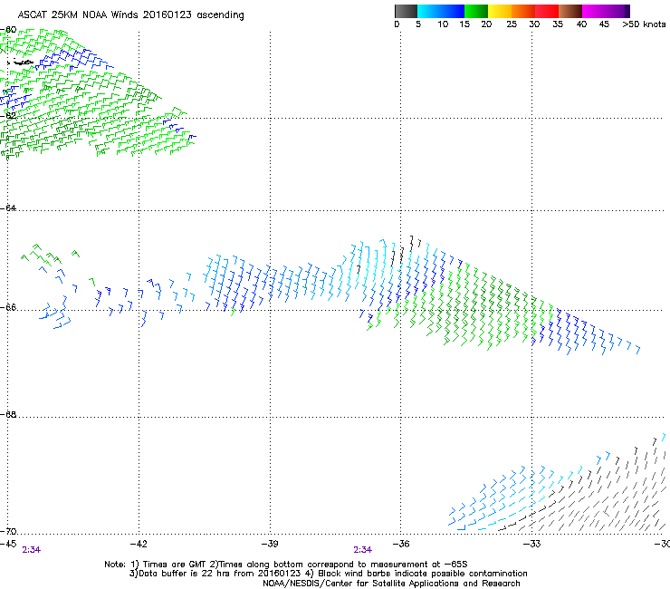
Task: Click the -39 longitude axis label
Action: point(270,544)
